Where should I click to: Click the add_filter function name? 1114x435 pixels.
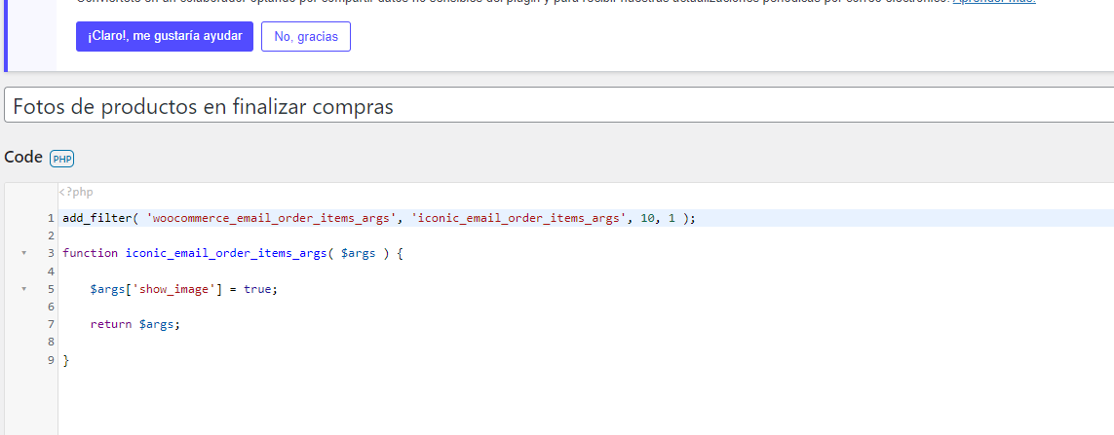(x=97, y=218)
